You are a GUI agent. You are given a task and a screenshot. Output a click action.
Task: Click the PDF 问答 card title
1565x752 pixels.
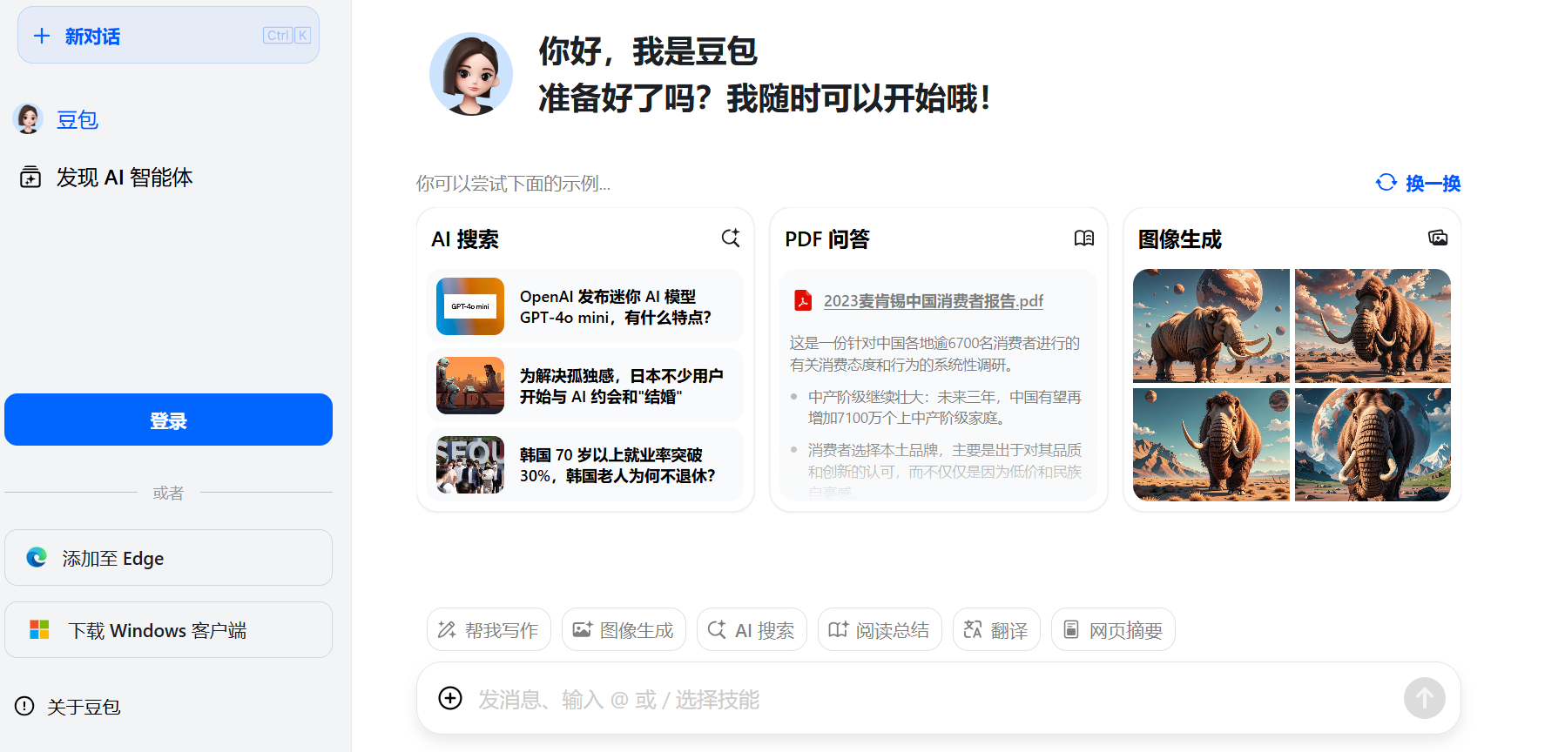(x=827, y=239)
